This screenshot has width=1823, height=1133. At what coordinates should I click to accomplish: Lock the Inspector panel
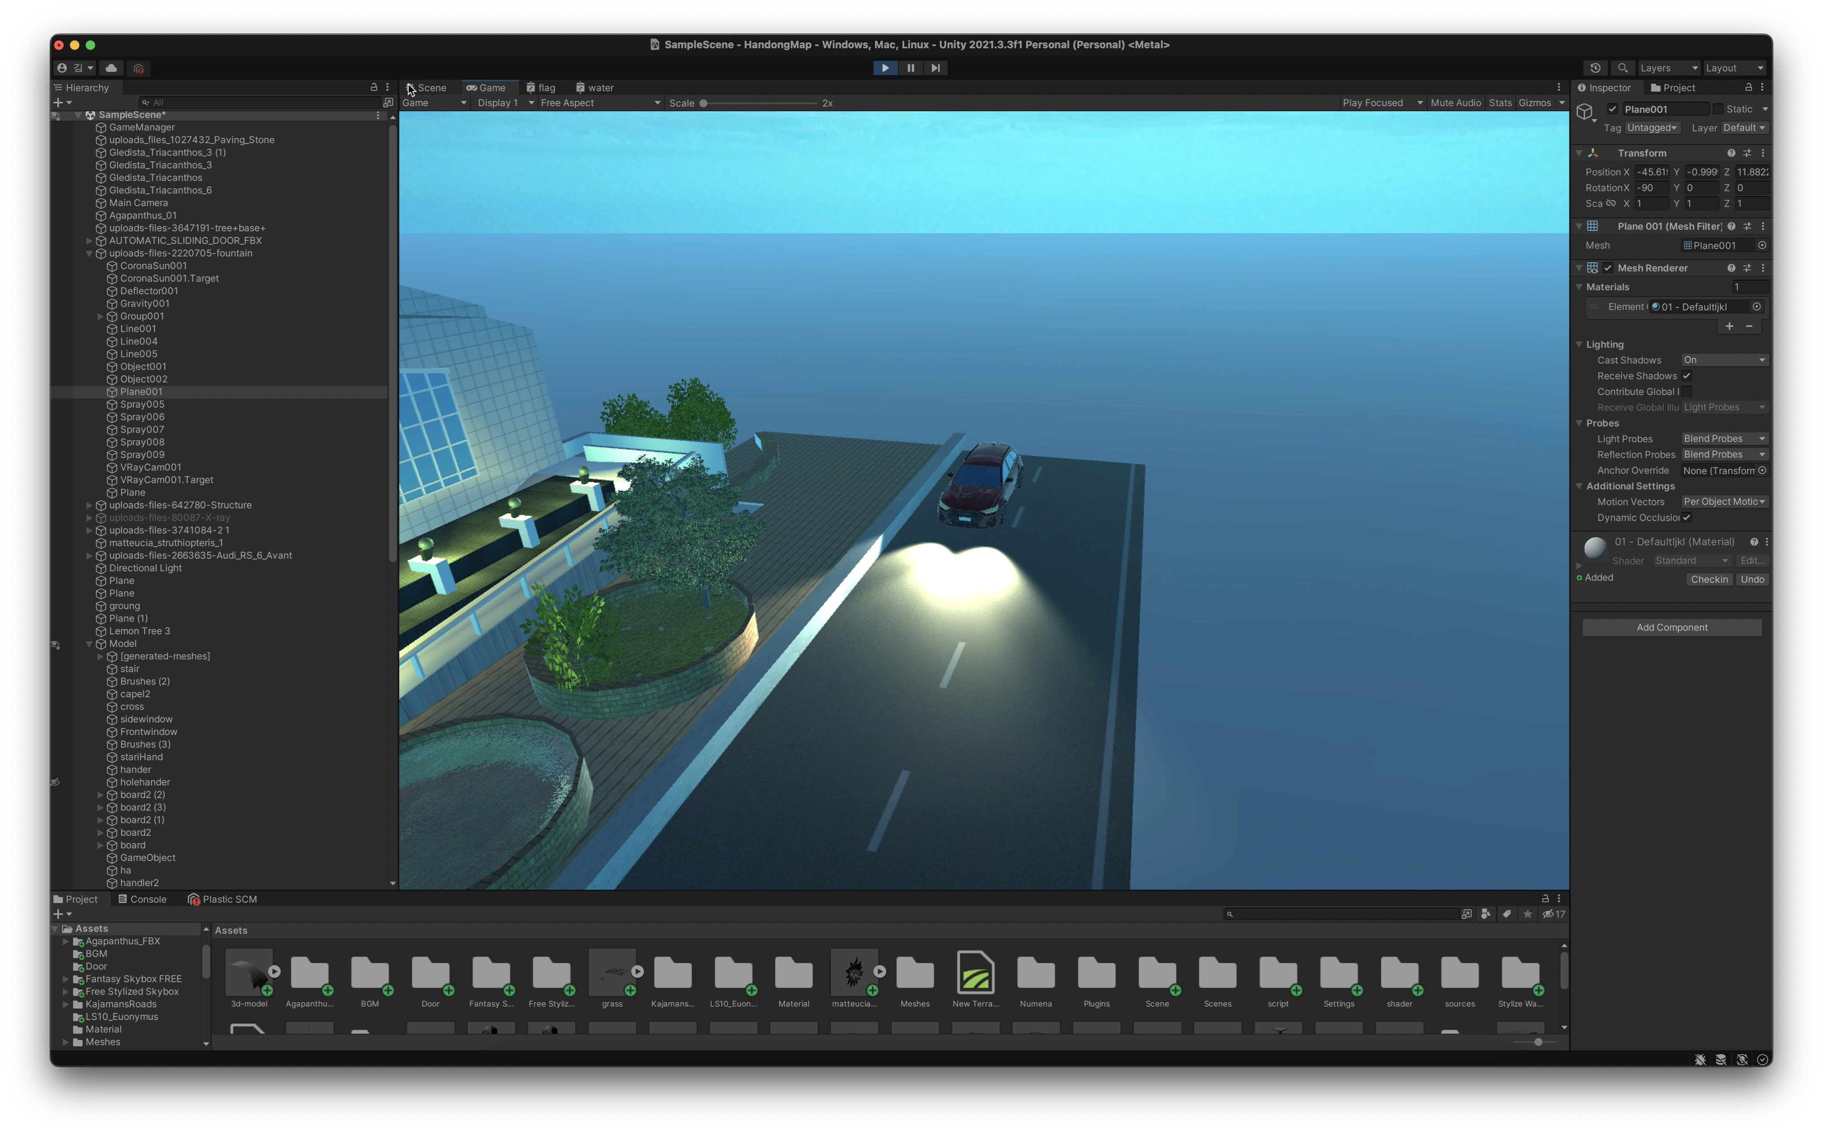pyautogui.click(x=1749, y=88)
